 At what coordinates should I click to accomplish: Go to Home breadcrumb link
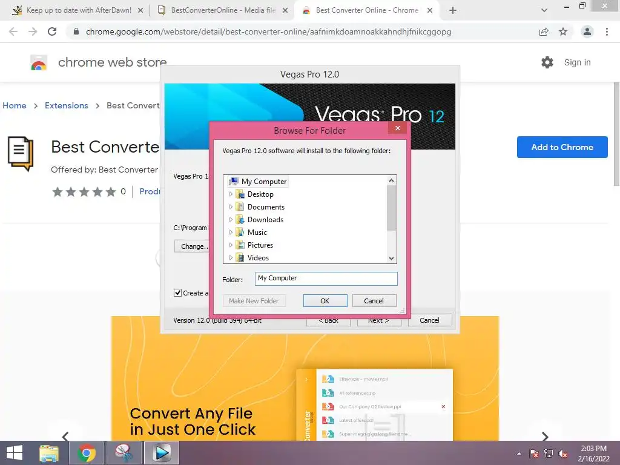coord(15,105)
